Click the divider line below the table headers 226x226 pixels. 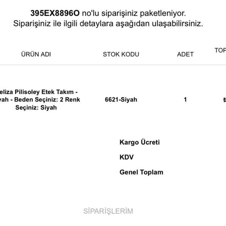click(x=113, y=65)
